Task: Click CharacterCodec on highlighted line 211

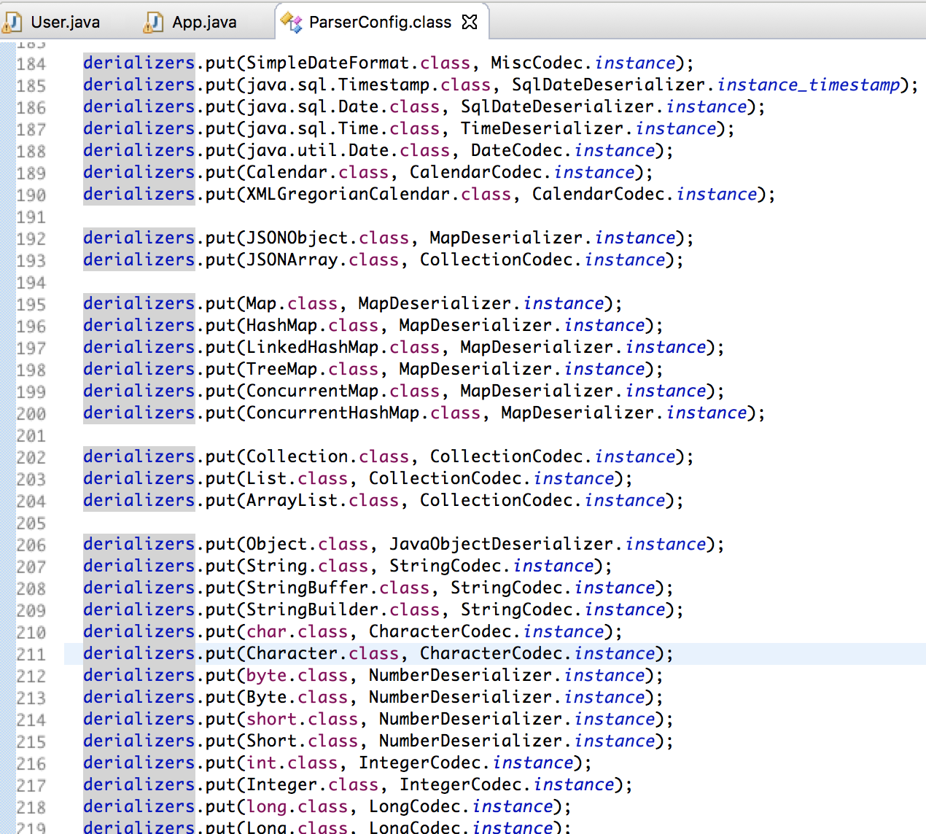Action: click(491, 653)
